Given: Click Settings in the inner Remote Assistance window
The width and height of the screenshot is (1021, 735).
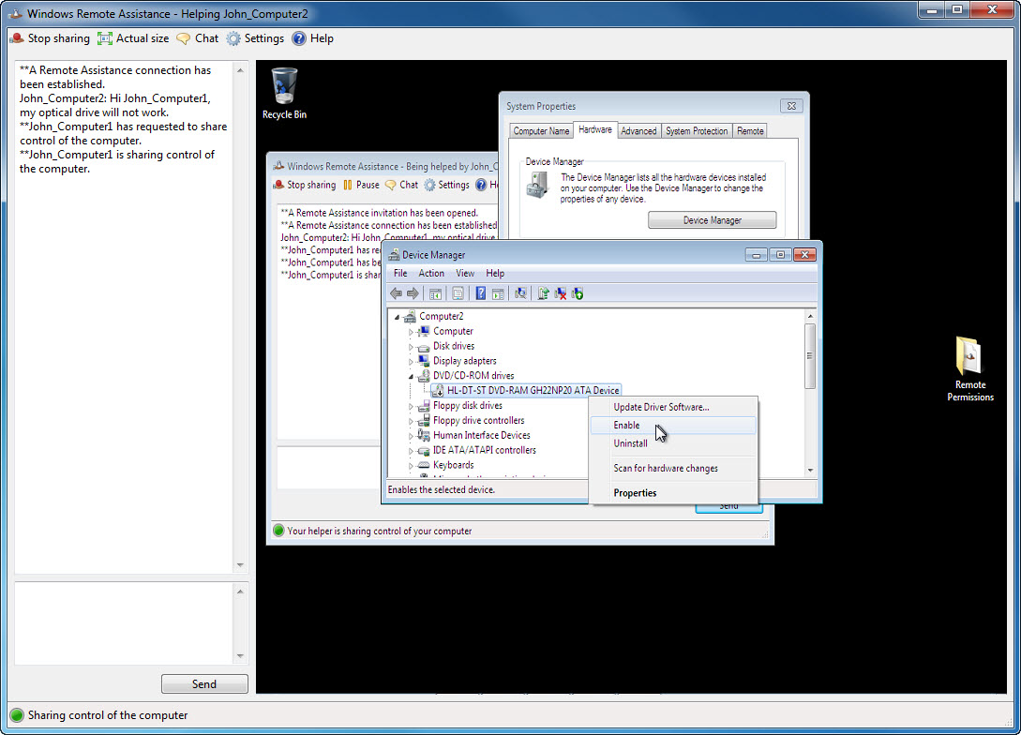Looking at the screenshot, I should (x=446, y=185).
